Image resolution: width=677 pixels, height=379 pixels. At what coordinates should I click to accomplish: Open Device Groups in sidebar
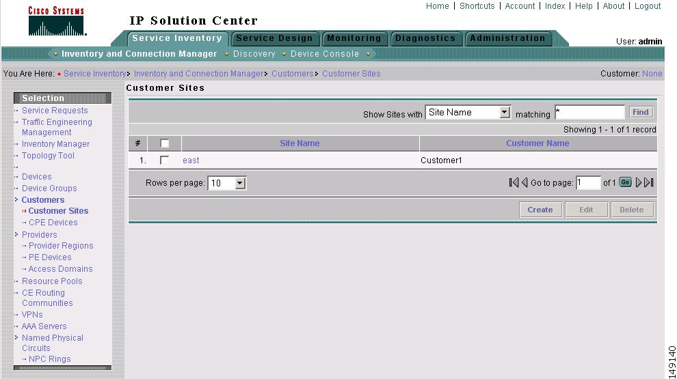(x=49, y=188)
